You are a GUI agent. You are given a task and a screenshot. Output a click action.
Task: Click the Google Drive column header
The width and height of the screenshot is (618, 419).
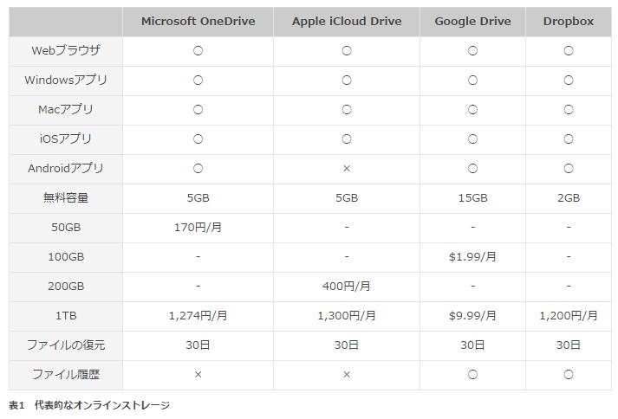[x=472, y=22]
